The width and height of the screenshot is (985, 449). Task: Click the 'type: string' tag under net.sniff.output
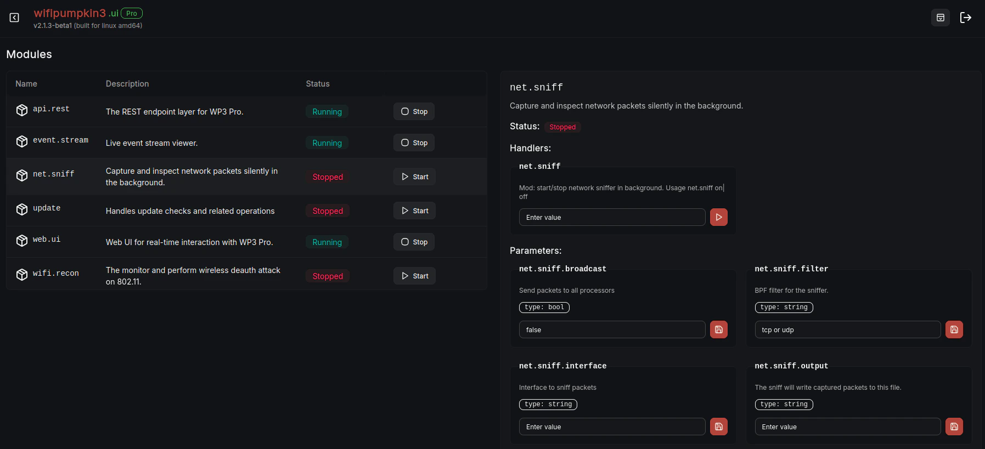(784, 404)
